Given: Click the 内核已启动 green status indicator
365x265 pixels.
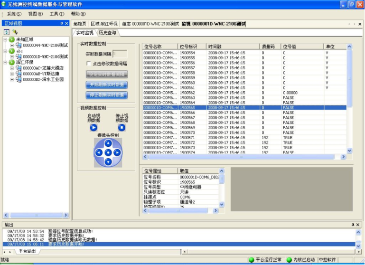Looking at the screenshot, I should pos(289,260).
